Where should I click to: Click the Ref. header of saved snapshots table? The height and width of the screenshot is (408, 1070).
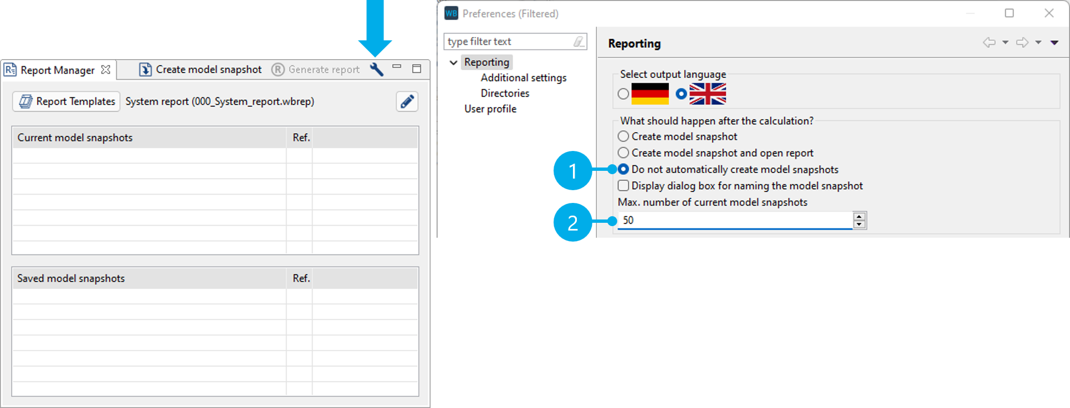click(x=300, y=278)
